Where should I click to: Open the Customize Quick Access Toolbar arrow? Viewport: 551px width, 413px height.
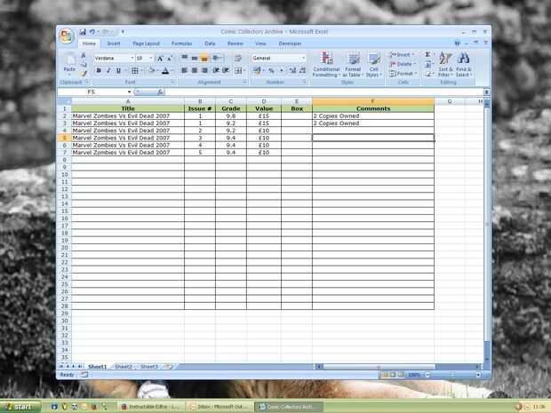coord(123,32)
